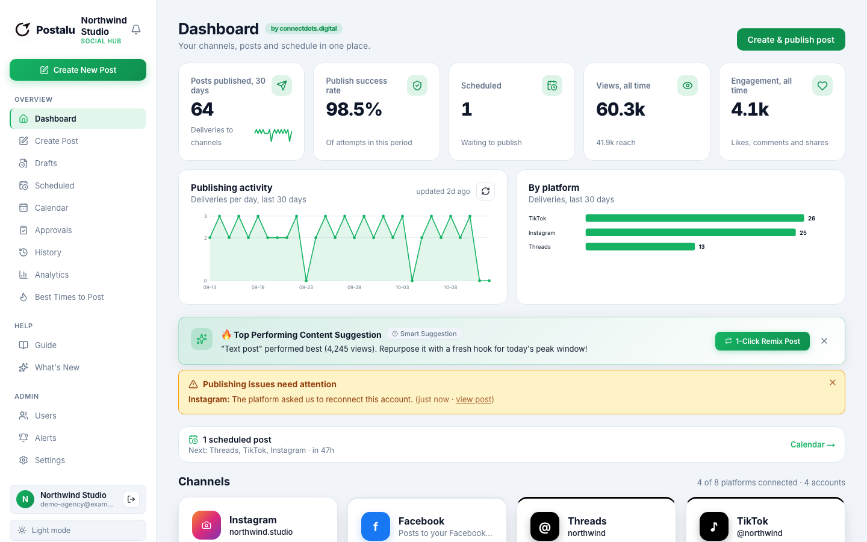Open Create Post in sidebar
Viewport: 867px width, 542px height.
tap(78, 141)
